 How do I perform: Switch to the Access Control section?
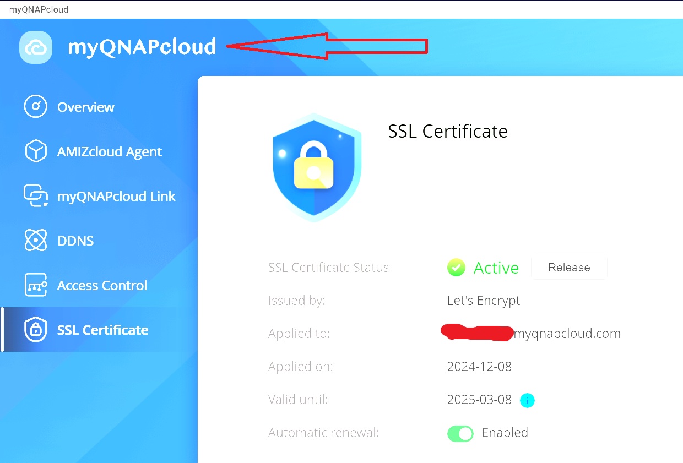[x=102, y=286]
